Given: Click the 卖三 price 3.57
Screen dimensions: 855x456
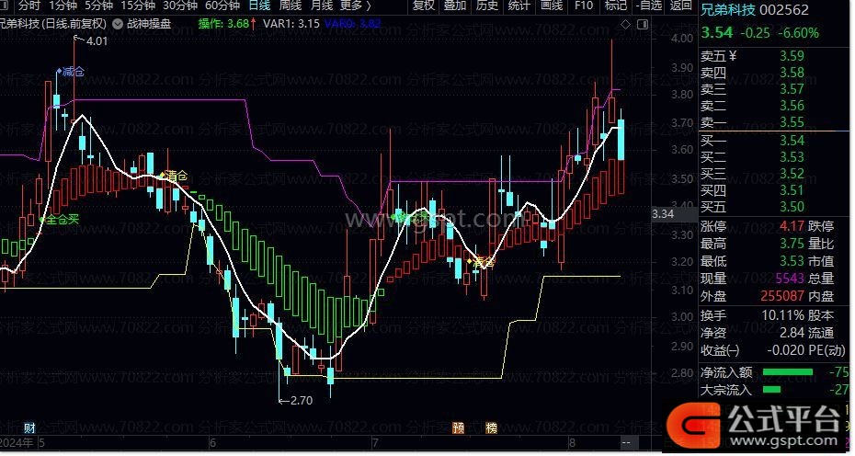Looking at the screenshot, I should coord(792,88).
